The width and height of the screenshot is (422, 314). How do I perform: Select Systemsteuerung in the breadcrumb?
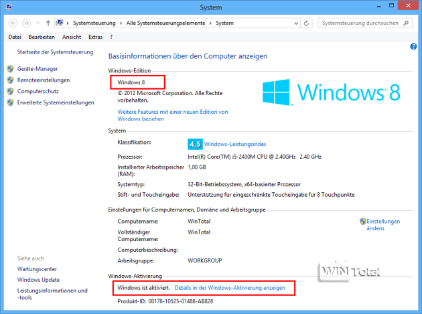pyautogui.click(x=94, y=23)
